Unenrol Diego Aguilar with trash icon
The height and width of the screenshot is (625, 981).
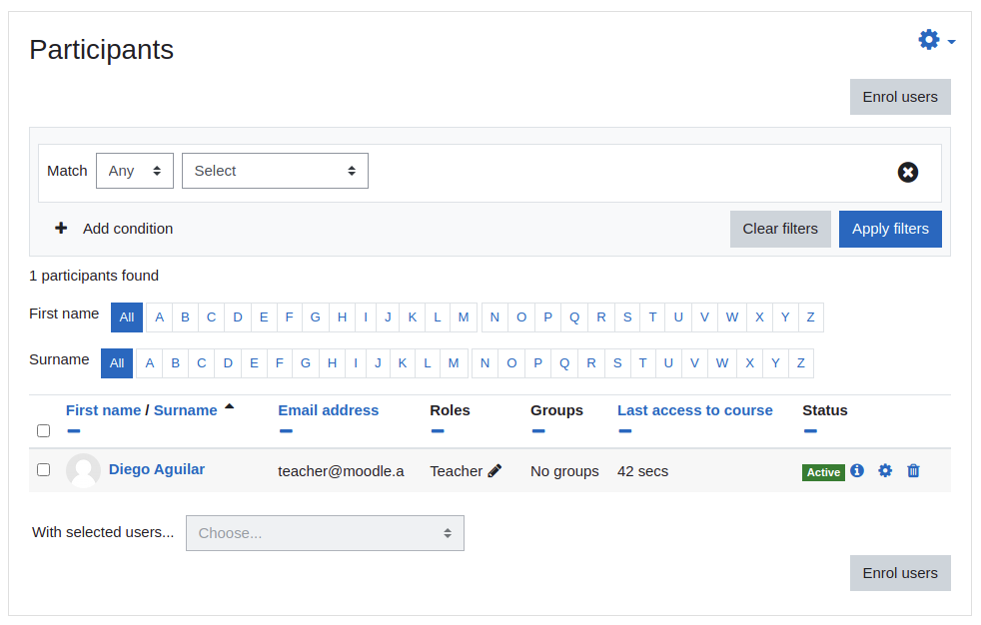(x=913, y=470)
